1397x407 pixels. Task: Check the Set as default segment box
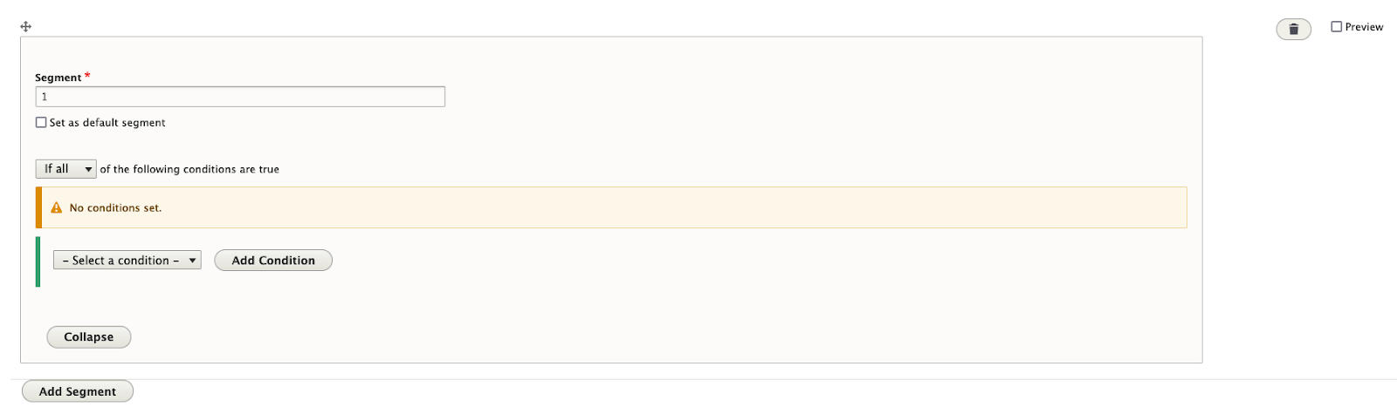point(41,123)
